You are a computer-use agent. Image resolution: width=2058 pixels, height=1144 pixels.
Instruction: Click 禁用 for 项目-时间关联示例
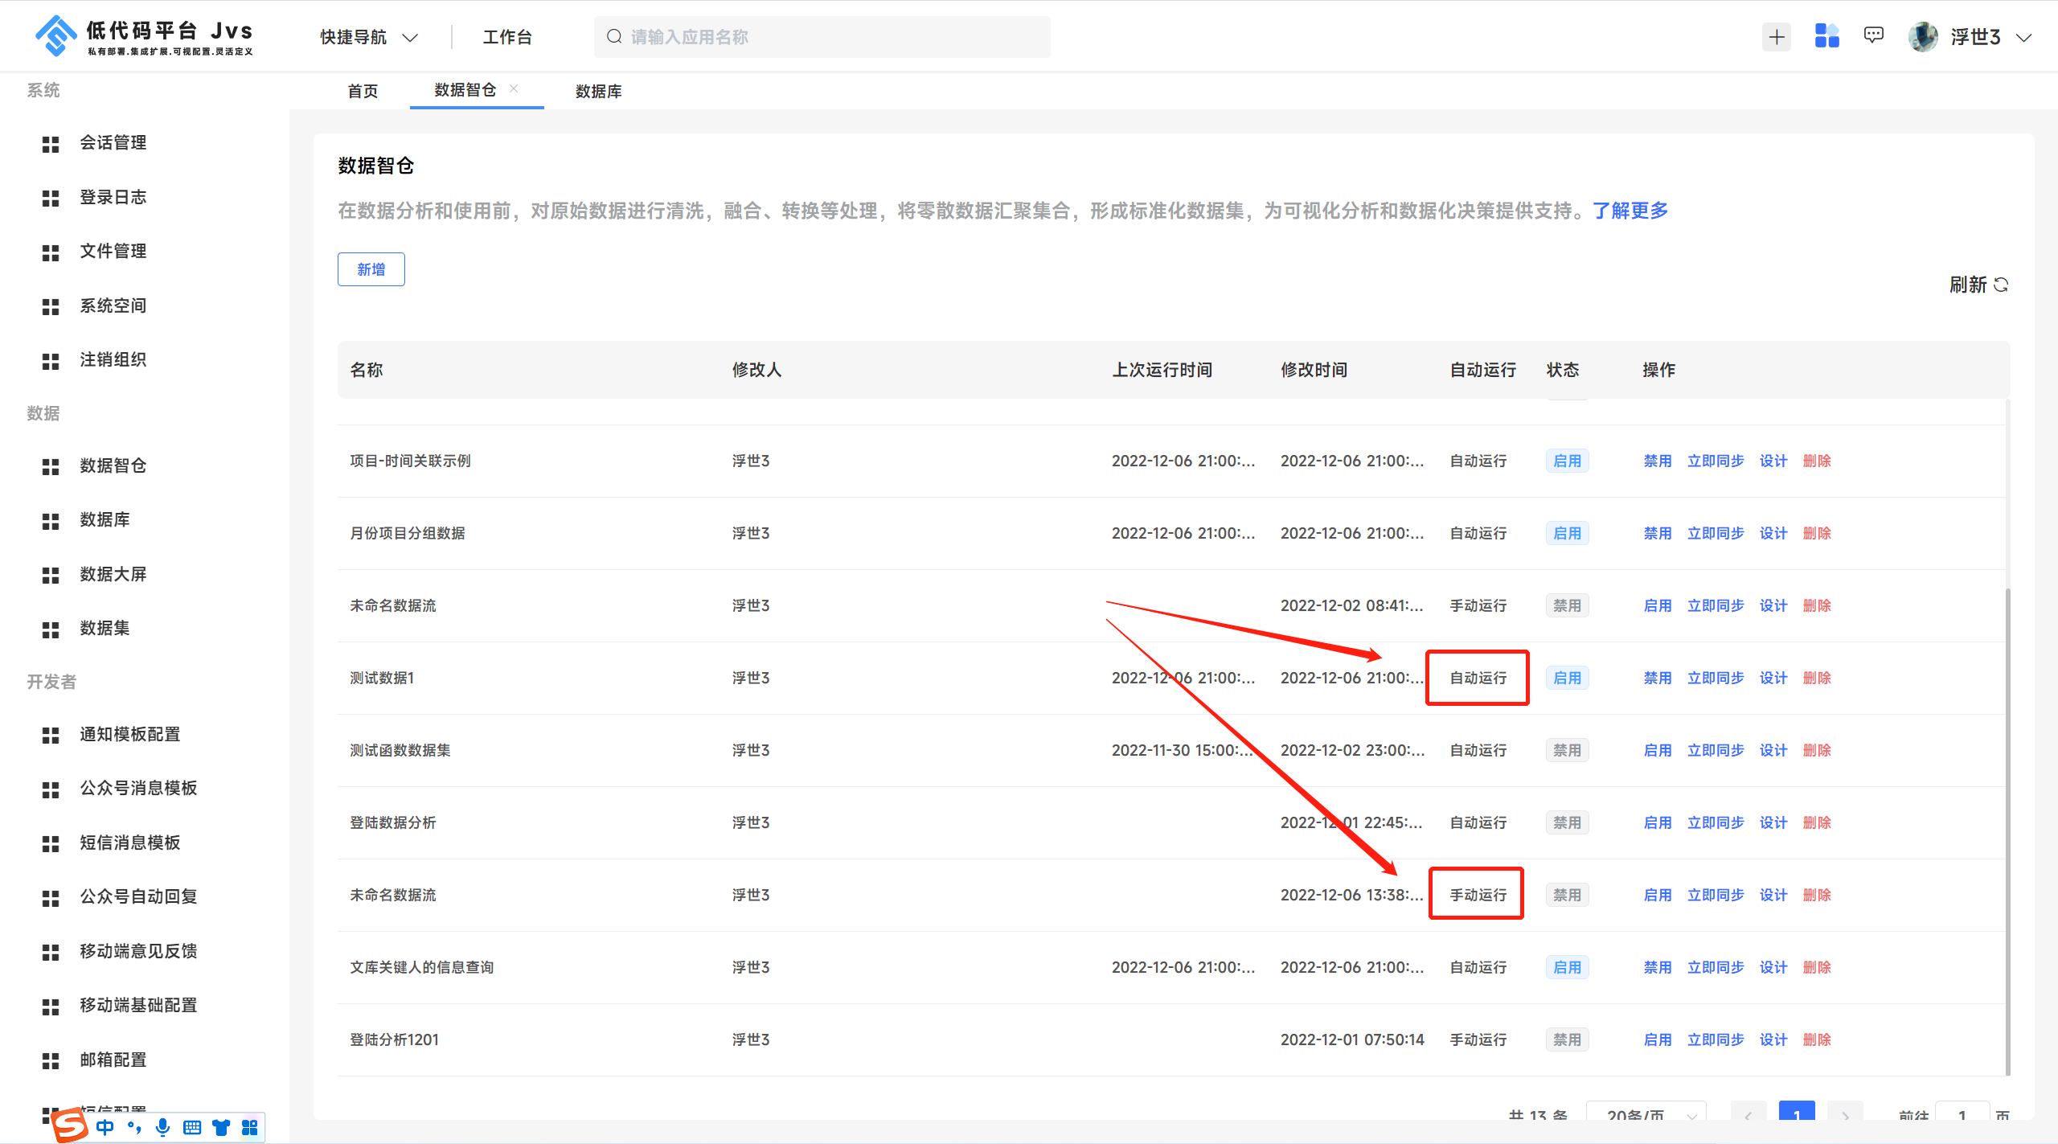click(x=1657, y=461)
